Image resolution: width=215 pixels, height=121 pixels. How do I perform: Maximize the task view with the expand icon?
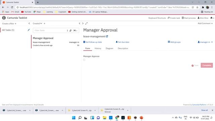point(86,24)
